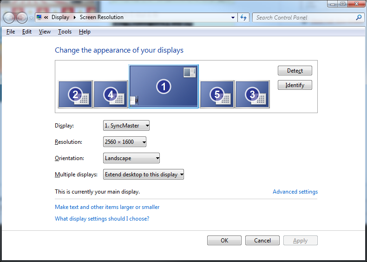367x262 pixels.
Task: Open the Display dropdown showing SyncMaster
Action: (x=126, y=126)
